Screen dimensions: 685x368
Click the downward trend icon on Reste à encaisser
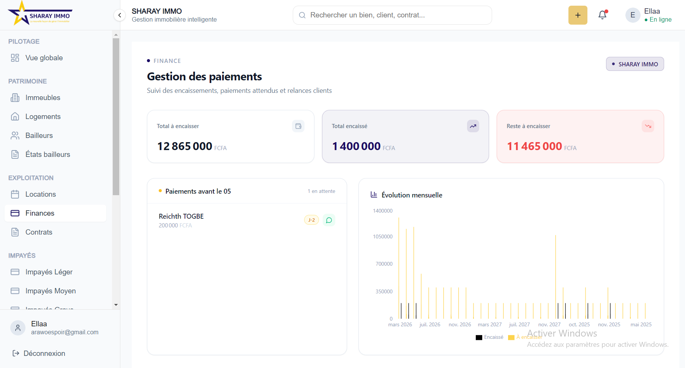coord(648,126)
